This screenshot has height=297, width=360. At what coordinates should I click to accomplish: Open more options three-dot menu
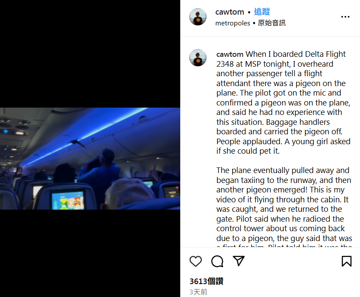coord(345,17)
